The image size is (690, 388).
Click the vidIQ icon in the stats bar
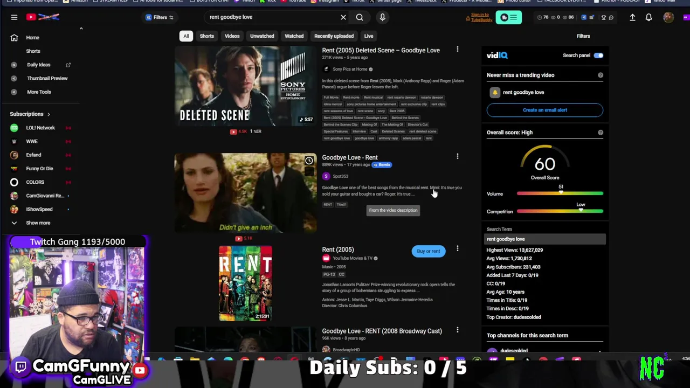(x=584, y=17)
